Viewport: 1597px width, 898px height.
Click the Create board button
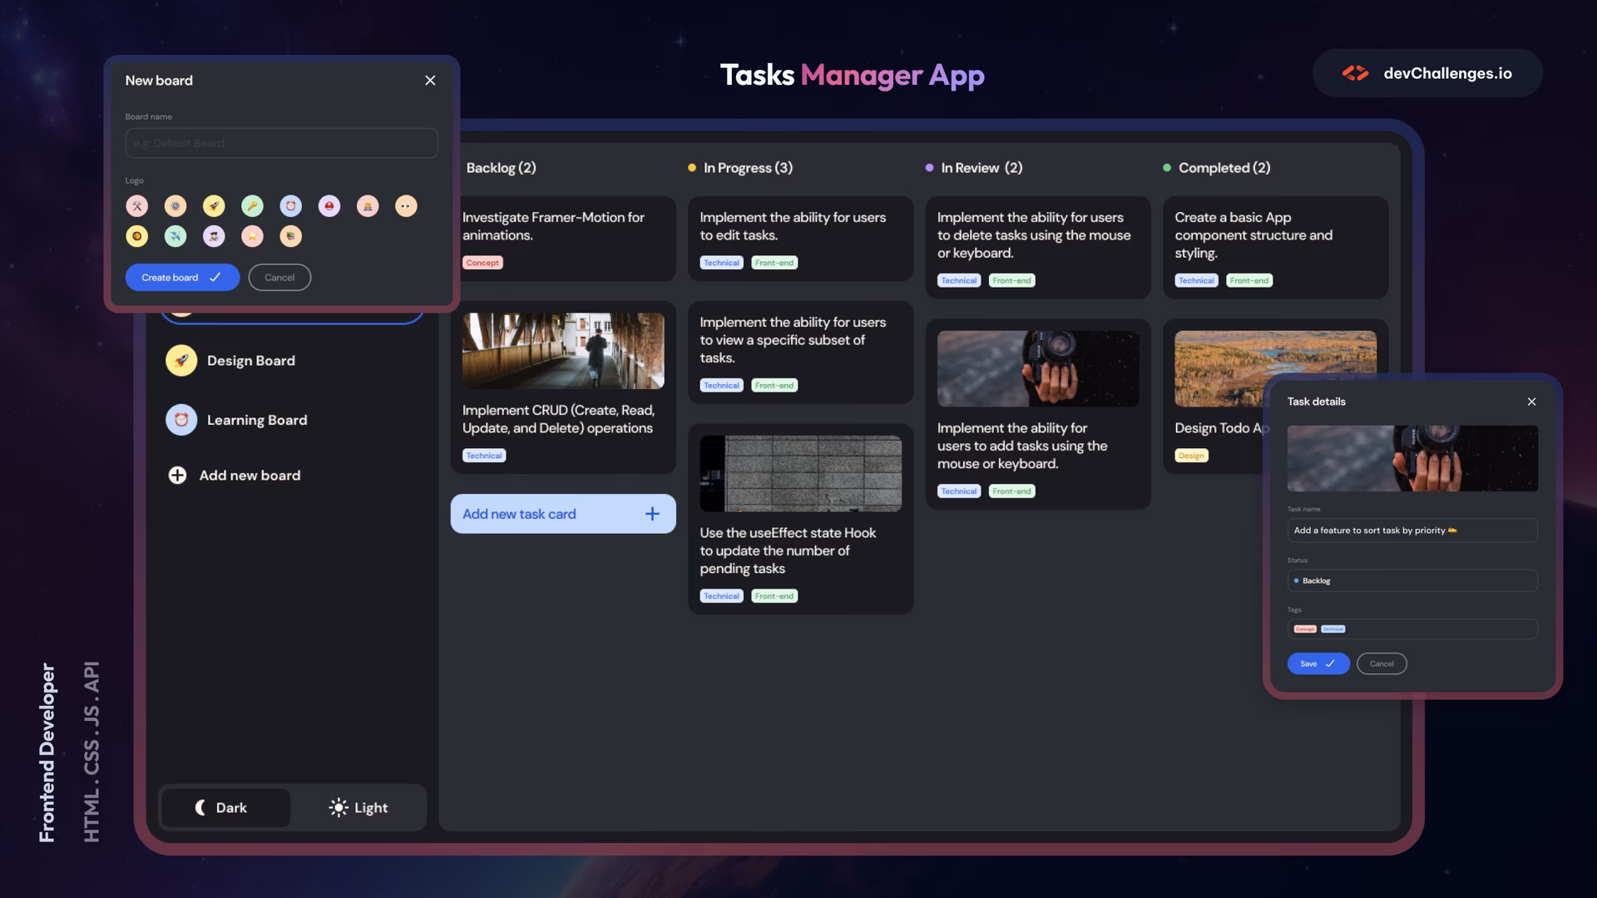click(181, 278)
